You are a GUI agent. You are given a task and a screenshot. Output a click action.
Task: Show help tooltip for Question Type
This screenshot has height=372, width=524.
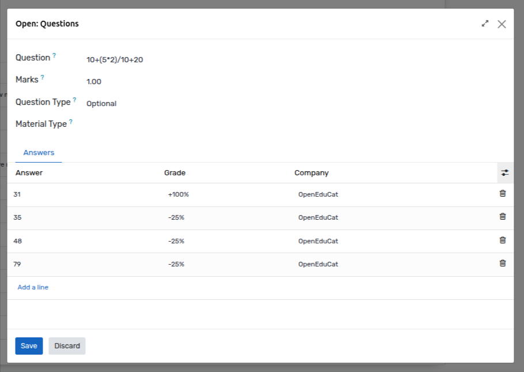pyautogui.click(x=74, y=100)
